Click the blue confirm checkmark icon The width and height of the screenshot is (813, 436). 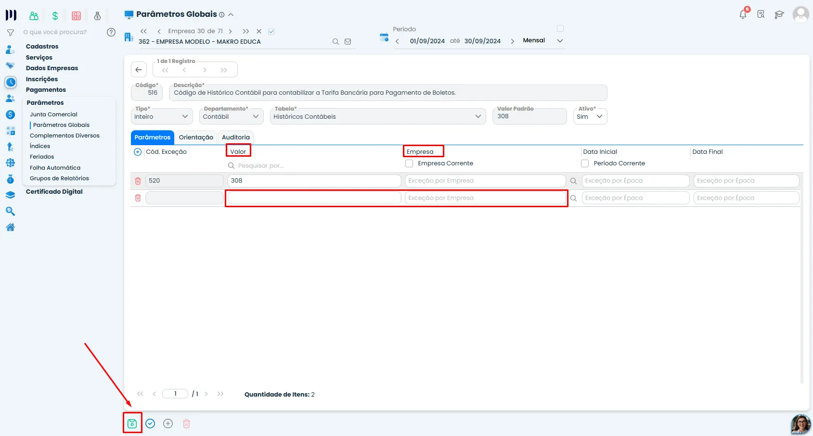pos(150,424)
